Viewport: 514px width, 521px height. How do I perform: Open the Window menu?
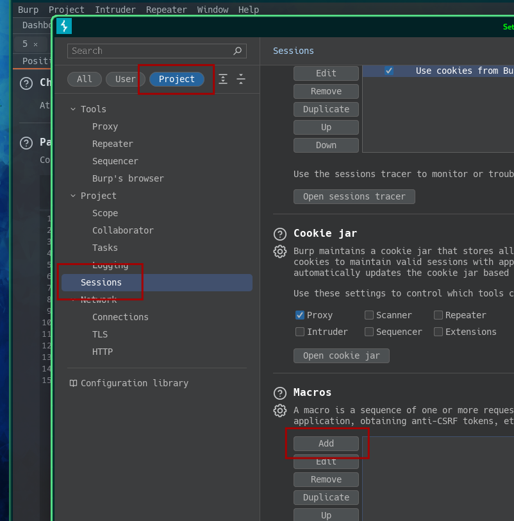(212, 10)
